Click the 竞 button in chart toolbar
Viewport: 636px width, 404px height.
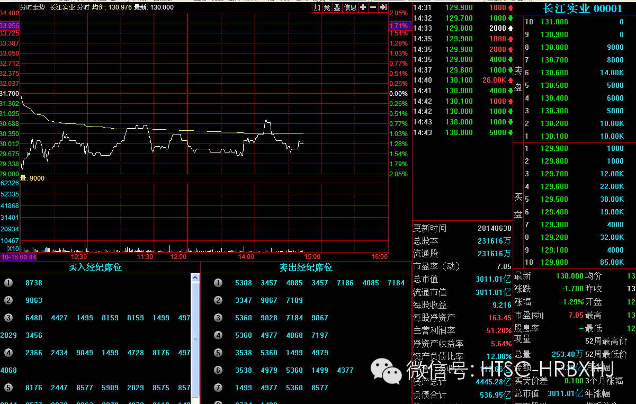click(x=327, y=7)
